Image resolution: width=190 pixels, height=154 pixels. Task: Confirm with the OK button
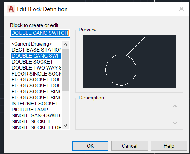coord(90,146)
